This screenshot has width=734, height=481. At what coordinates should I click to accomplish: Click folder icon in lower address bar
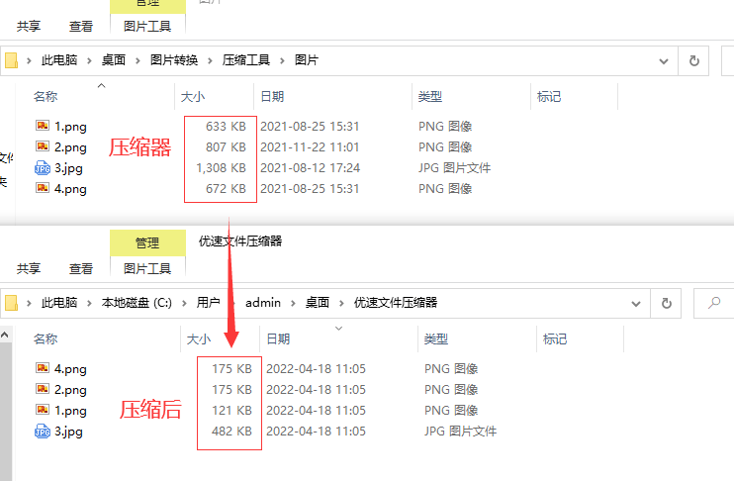(11, 303)
